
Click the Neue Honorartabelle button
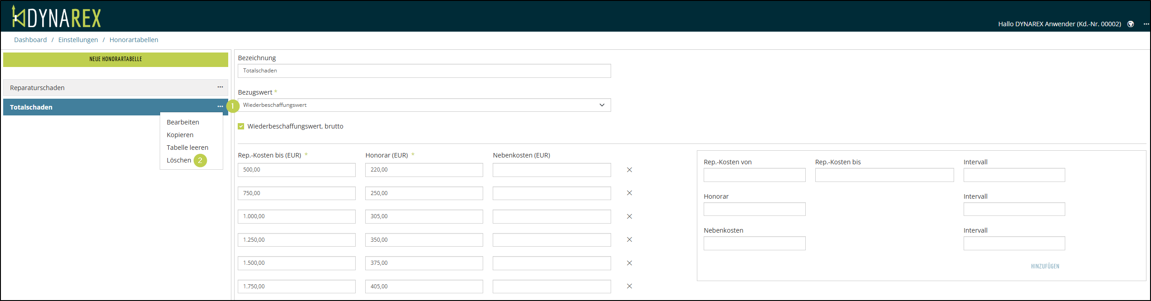116,59
